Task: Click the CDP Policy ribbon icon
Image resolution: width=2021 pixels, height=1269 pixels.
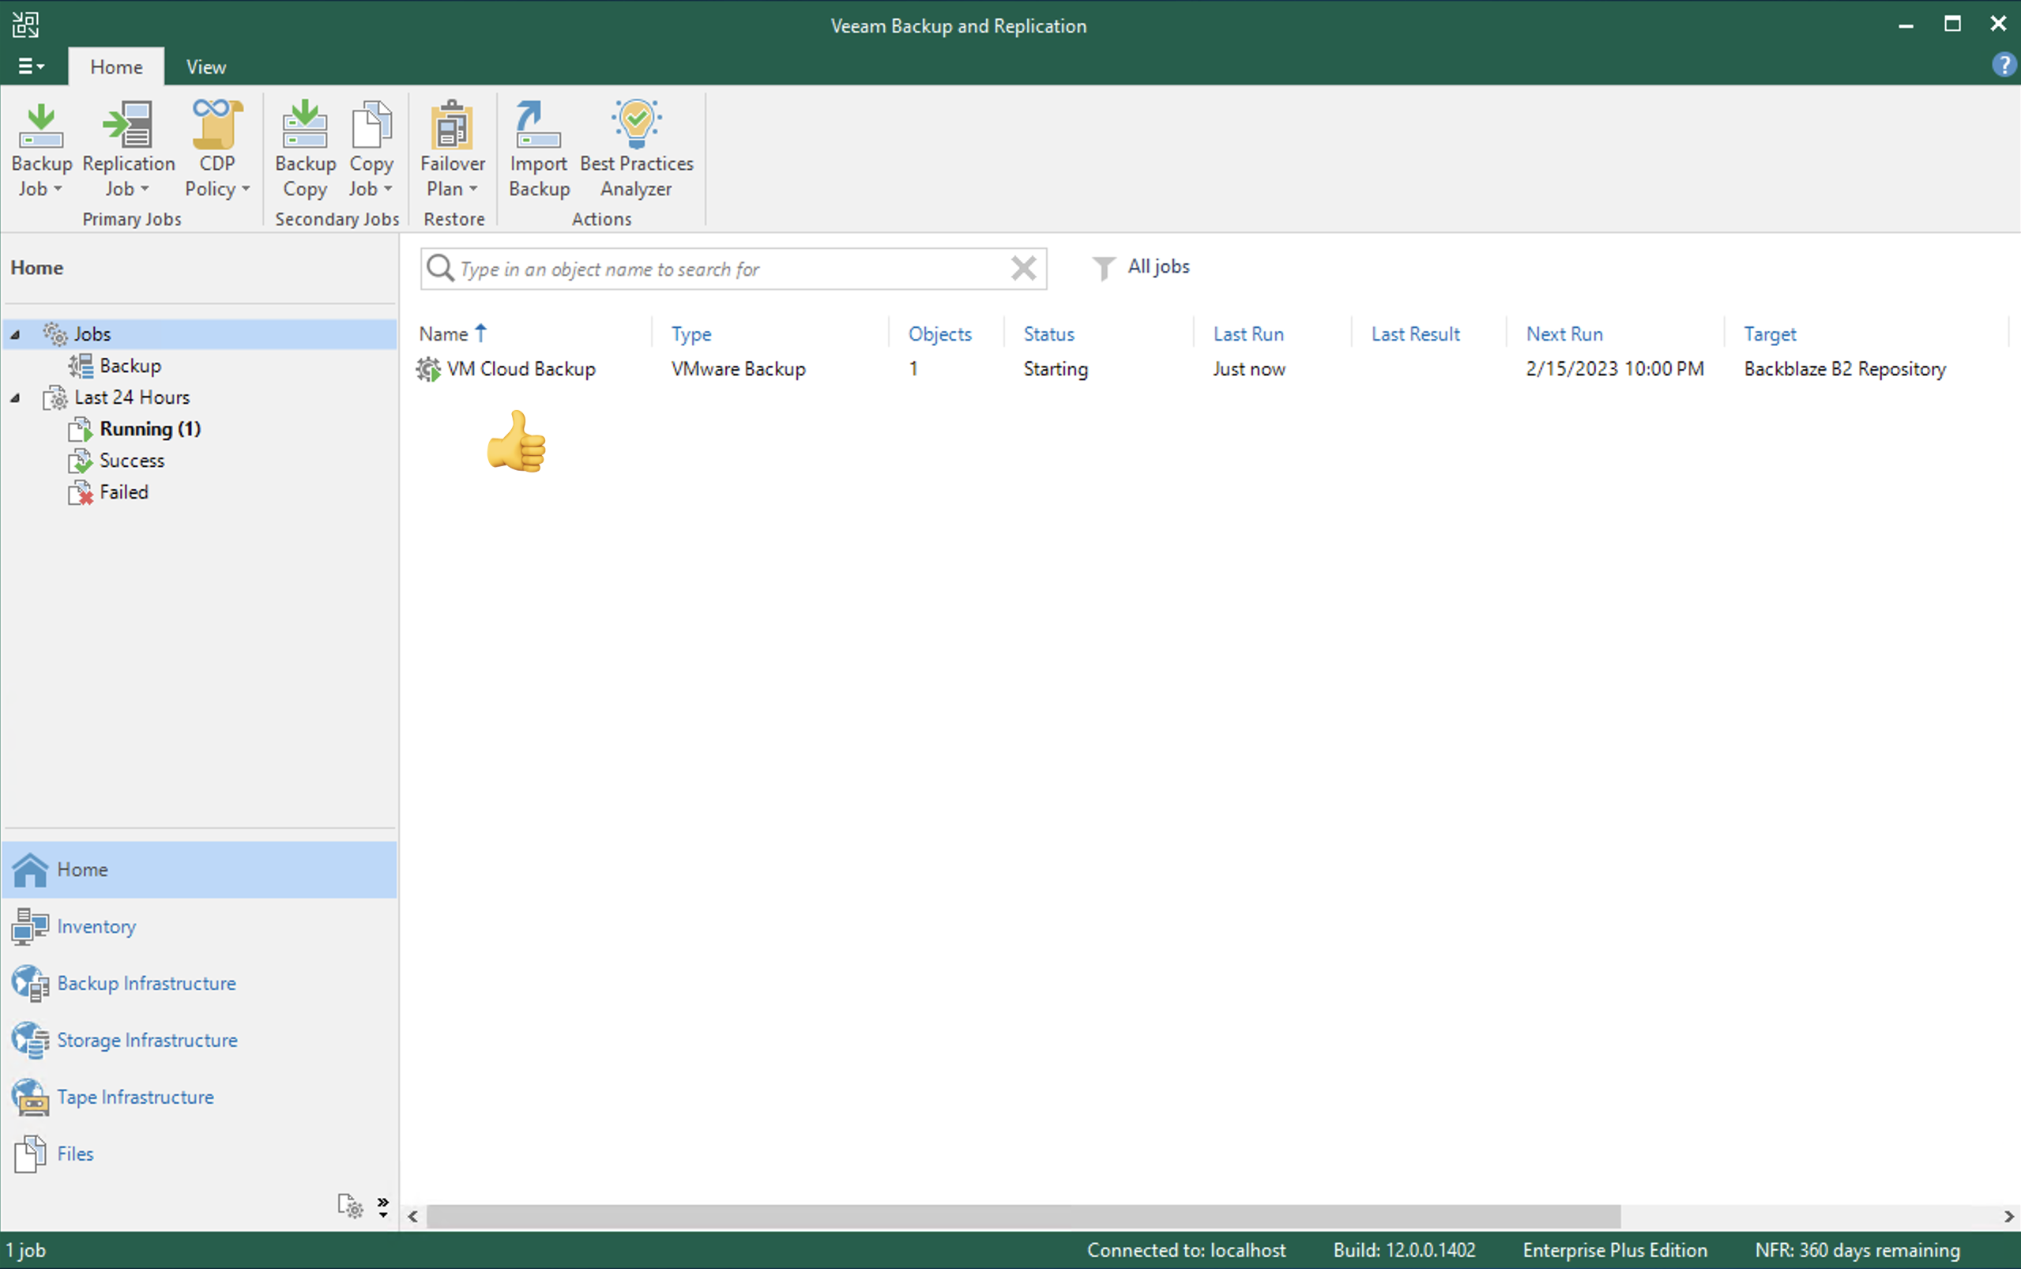Action: pyautogui.click(x=216, y=124)
